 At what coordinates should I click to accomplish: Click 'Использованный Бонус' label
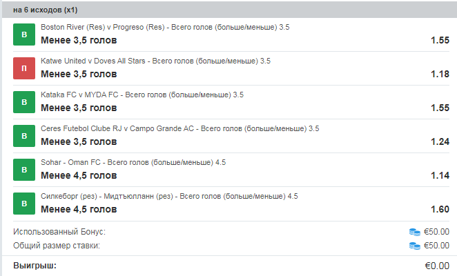coord(59,232)
